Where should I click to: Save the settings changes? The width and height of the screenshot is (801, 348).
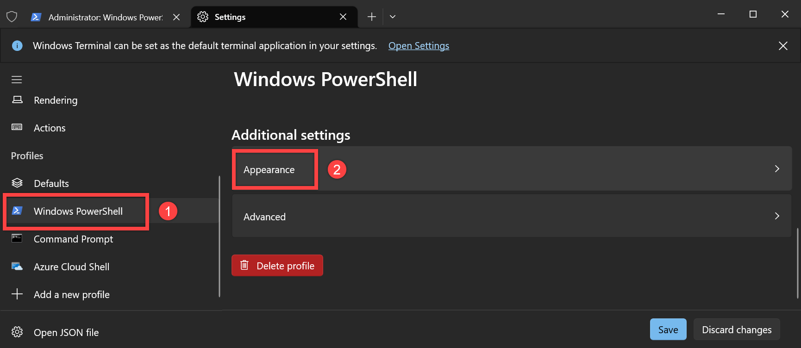668,329
